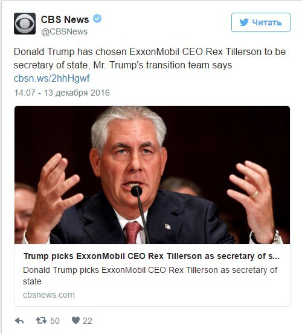Open the tweet timestamp 14:07 - 13 декабря 2016
Screen dimensions: 302x334
pyautogui.click(x=62, y=93)
